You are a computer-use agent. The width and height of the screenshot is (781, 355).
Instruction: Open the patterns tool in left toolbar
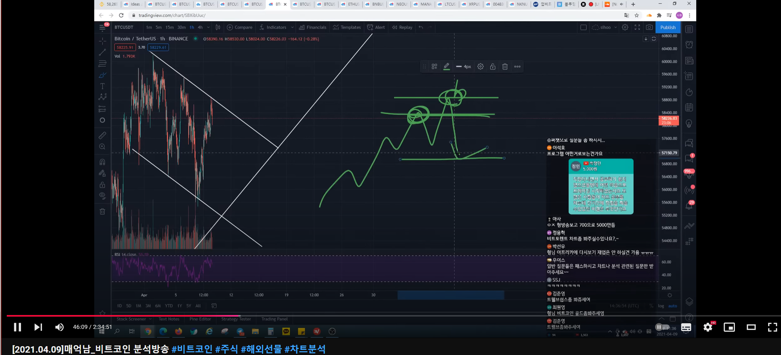click(x=102, y=97)
